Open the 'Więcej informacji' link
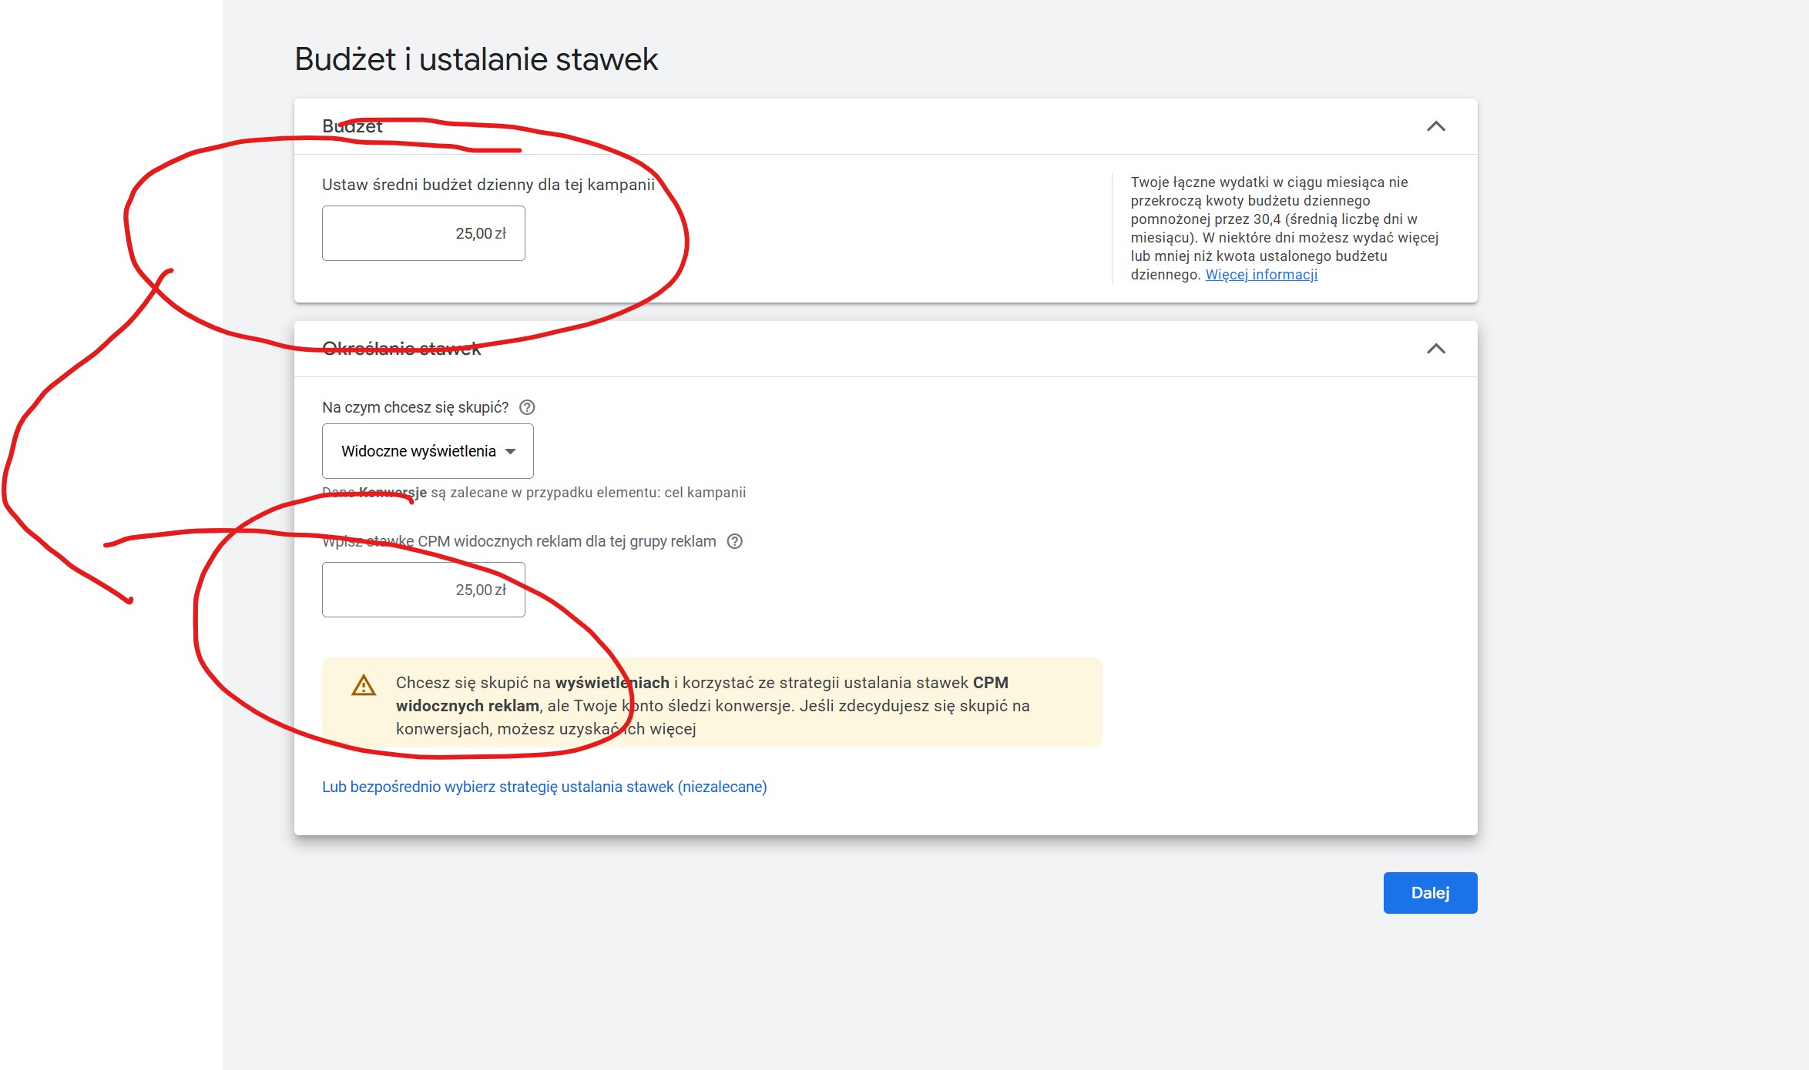This screenshot has height=1070, width=1809. [1261, 275]
